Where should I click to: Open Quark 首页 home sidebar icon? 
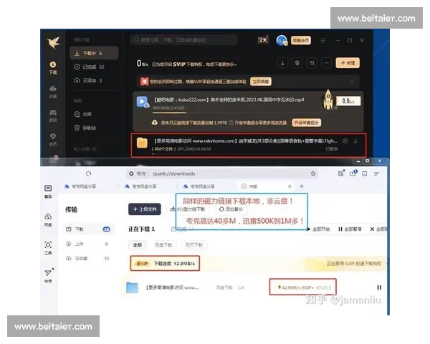(x=48, y=191)
